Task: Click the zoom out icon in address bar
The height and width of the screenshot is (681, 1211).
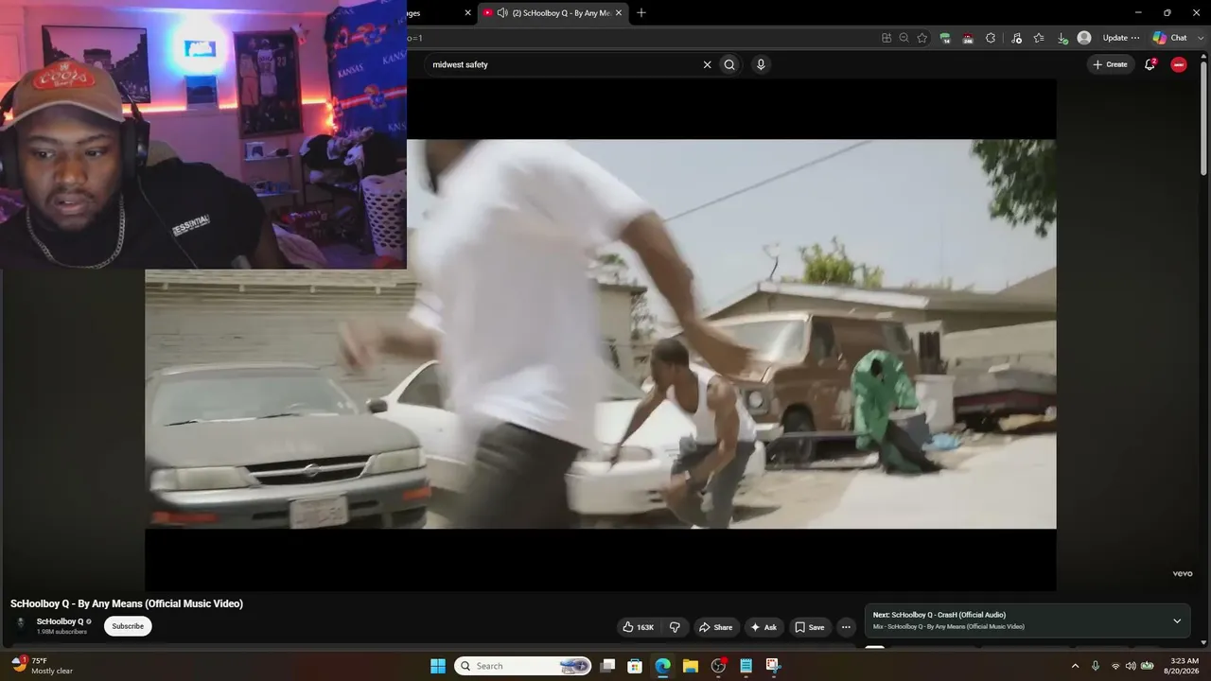Action: pyautogui.click(x=904, y=38)
